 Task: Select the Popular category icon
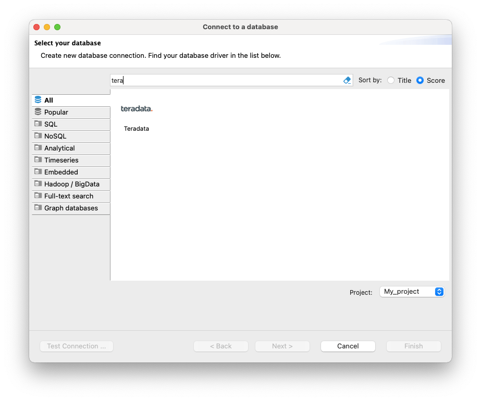(x=38, y=112)
